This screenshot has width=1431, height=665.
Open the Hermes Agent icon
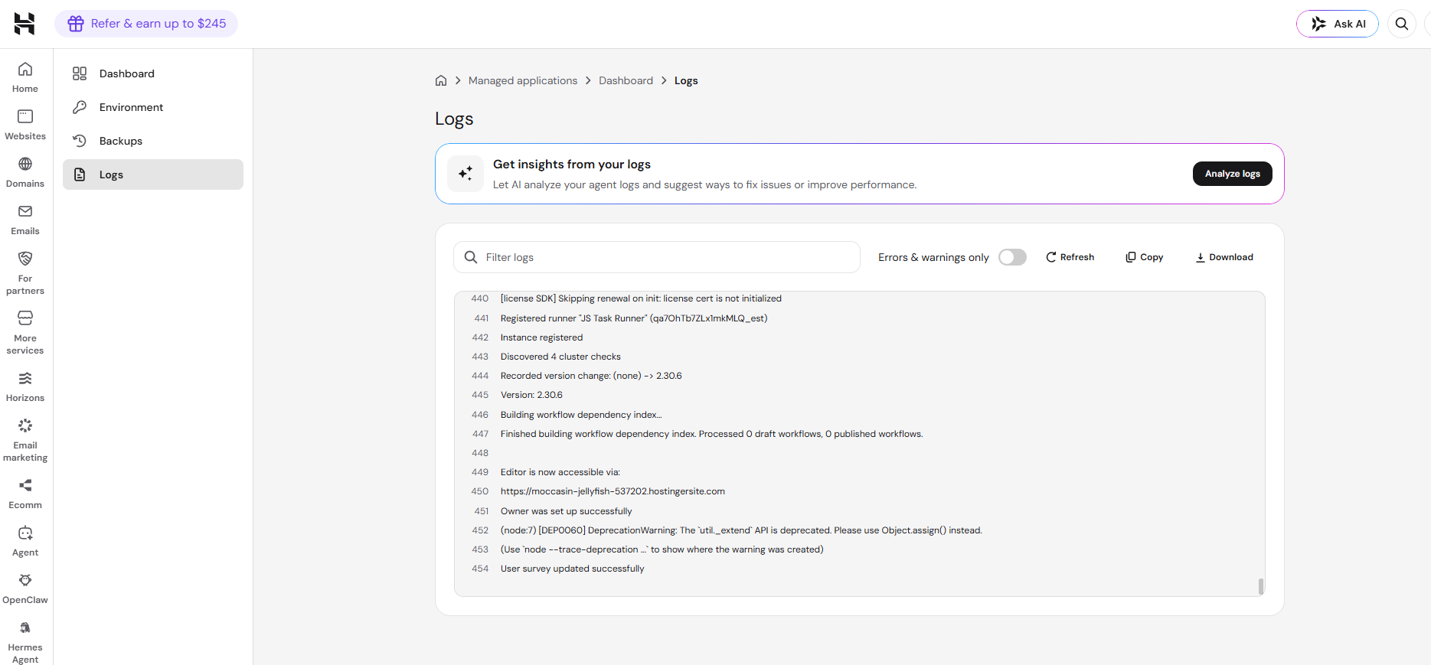coord(25,628)
